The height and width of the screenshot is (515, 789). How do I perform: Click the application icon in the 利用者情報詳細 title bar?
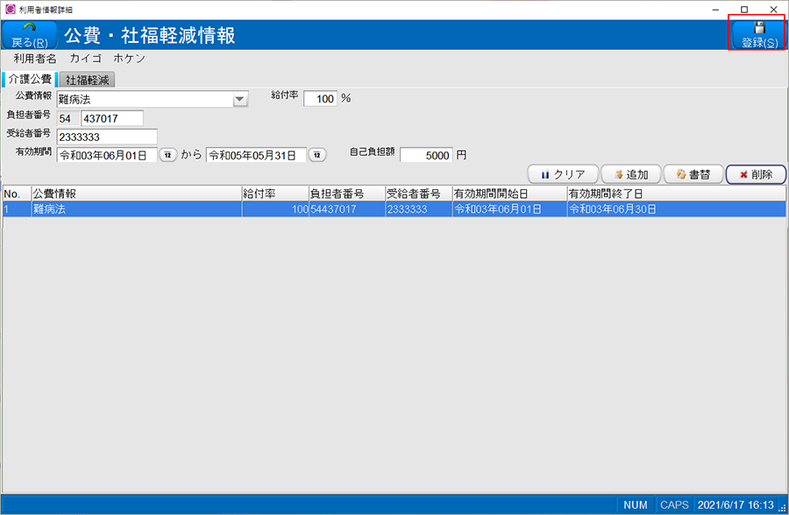(x=9, y=7)
